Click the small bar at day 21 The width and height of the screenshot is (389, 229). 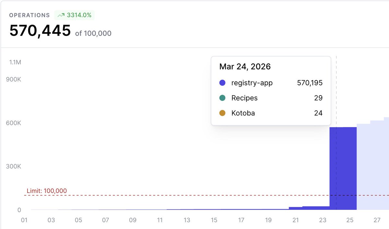(296, 208)
